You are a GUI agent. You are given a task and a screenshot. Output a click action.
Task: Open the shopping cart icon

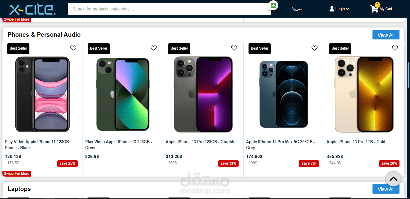click(x=374, y=9)
